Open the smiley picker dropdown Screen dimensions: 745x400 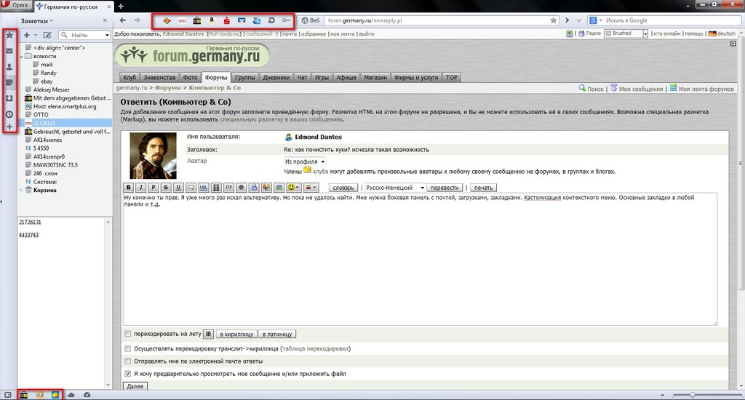pos(293,188)
